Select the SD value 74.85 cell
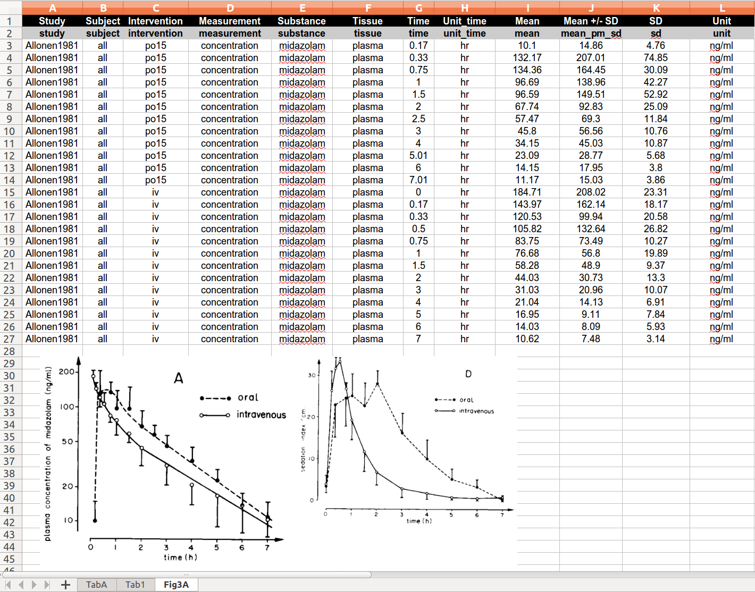The height and width of the screenshot is (592, 755). coord(656,58)
